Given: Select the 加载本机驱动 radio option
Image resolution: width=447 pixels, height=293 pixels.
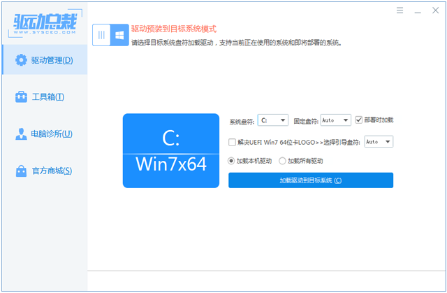Looking at the screenshot, I should pos(231,161).
